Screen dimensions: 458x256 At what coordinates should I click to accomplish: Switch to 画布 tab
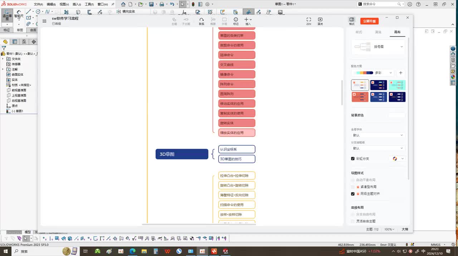397,32
